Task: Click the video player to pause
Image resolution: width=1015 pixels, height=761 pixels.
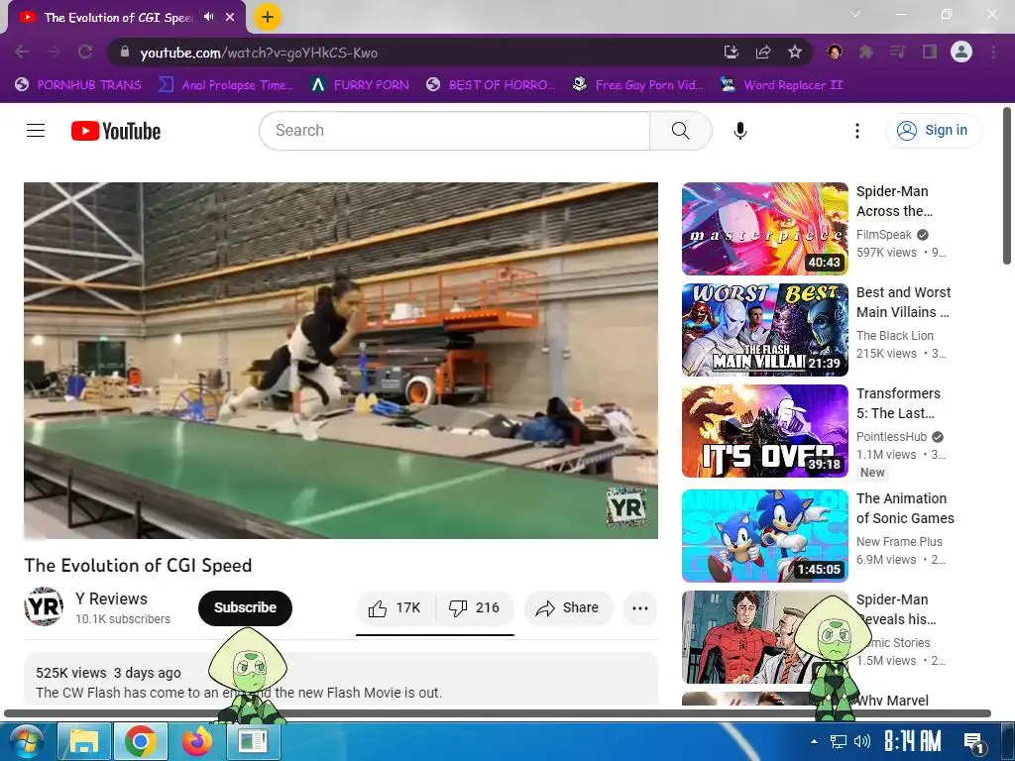Action: (341, 361)
